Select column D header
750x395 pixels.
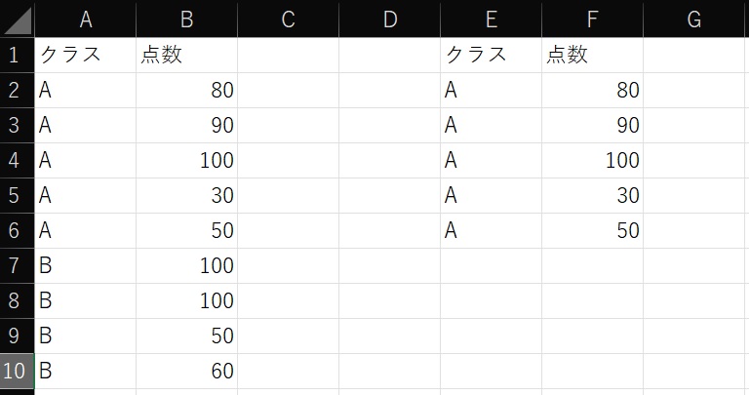point(389,19)
